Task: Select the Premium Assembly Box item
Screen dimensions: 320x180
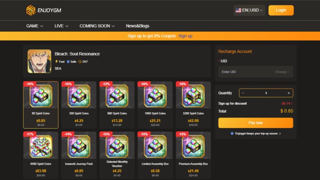Action: [193, 156]
